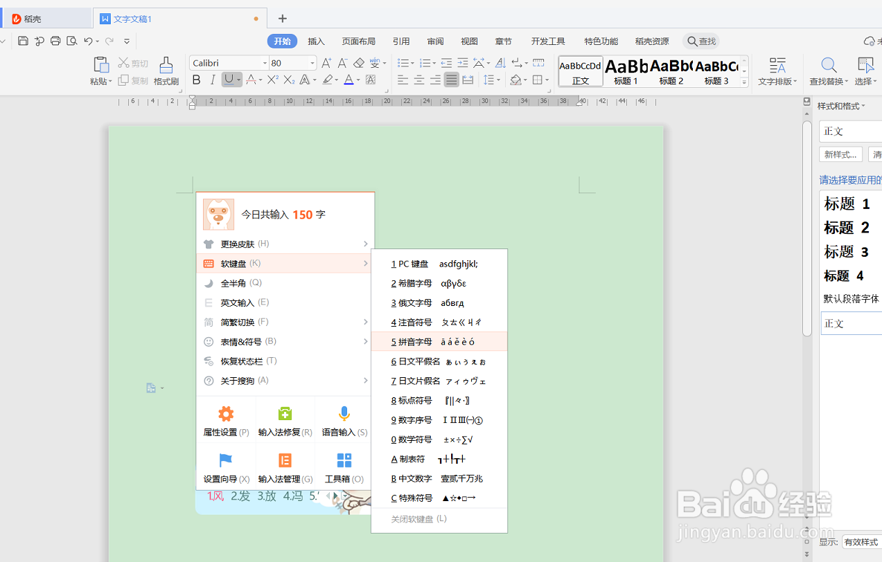This screenshot has height=562, width=882.
Task: Click the Clear Formatting eraser icon
Action: [x=359, y=63]
